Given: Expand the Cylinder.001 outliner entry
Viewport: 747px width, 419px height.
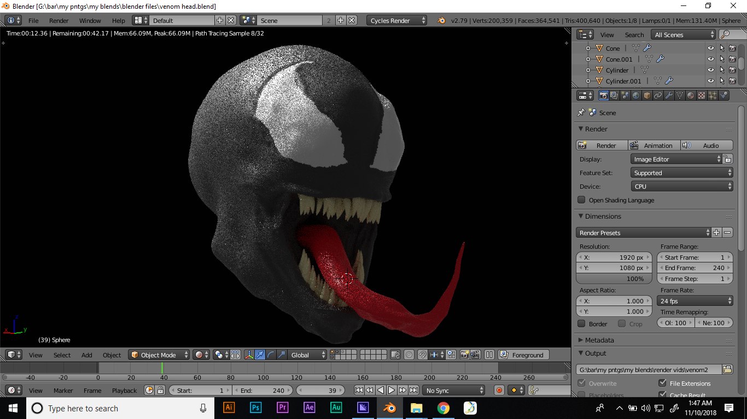Looking at the screenshot, I should pyautogui.click(x=588, y=80).
